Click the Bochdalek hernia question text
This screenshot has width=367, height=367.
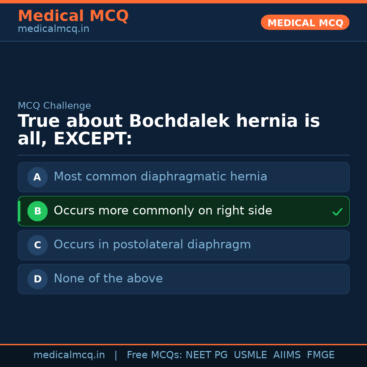[169, 130]
